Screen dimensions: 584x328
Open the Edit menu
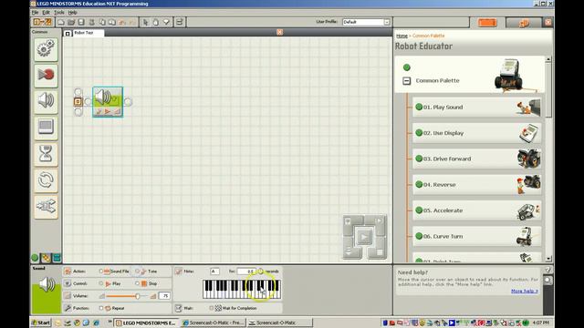pos(46,12)
